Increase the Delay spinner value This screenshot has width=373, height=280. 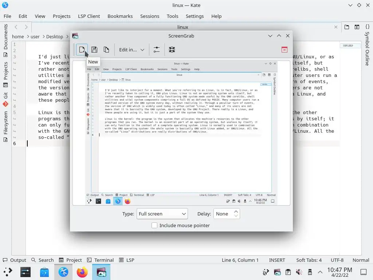point(236,211)
